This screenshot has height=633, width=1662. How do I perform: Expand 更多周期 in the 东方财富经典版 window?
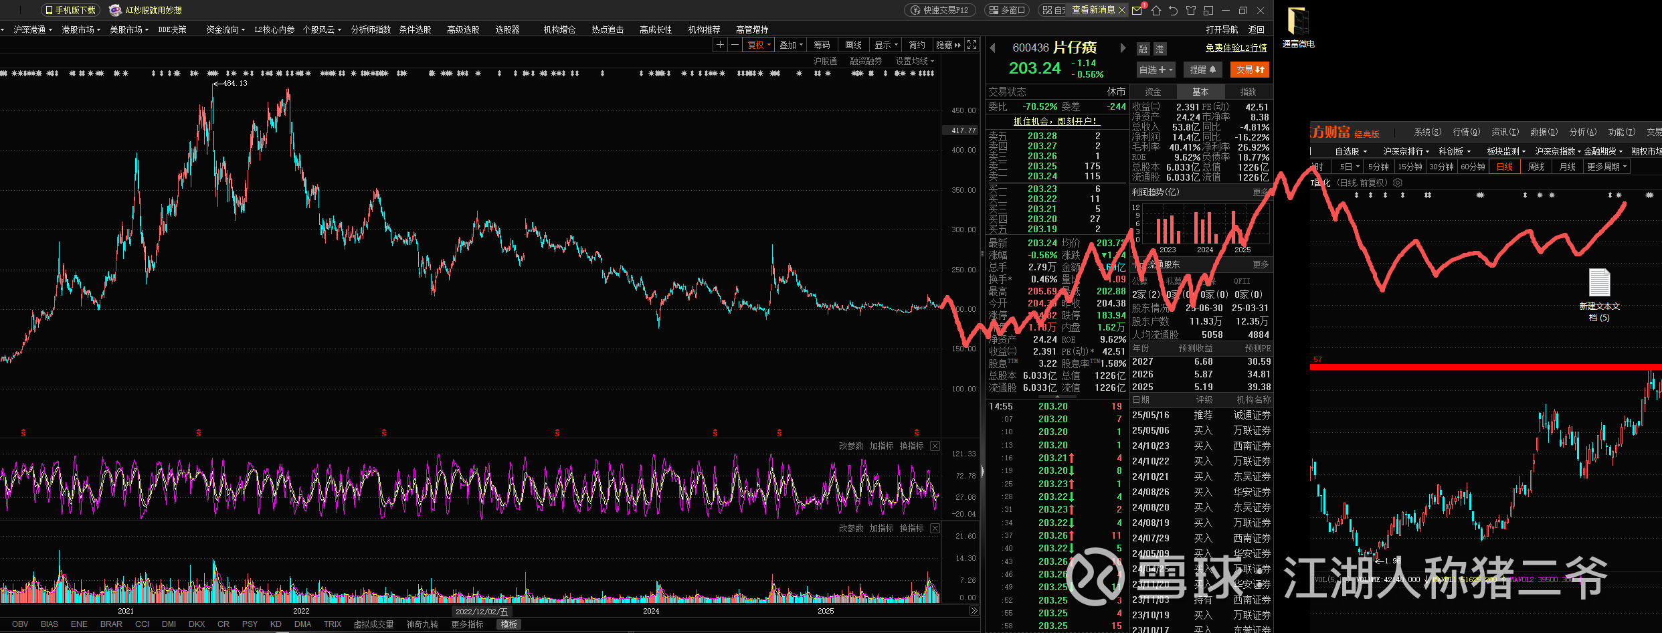pos(1606,167)
